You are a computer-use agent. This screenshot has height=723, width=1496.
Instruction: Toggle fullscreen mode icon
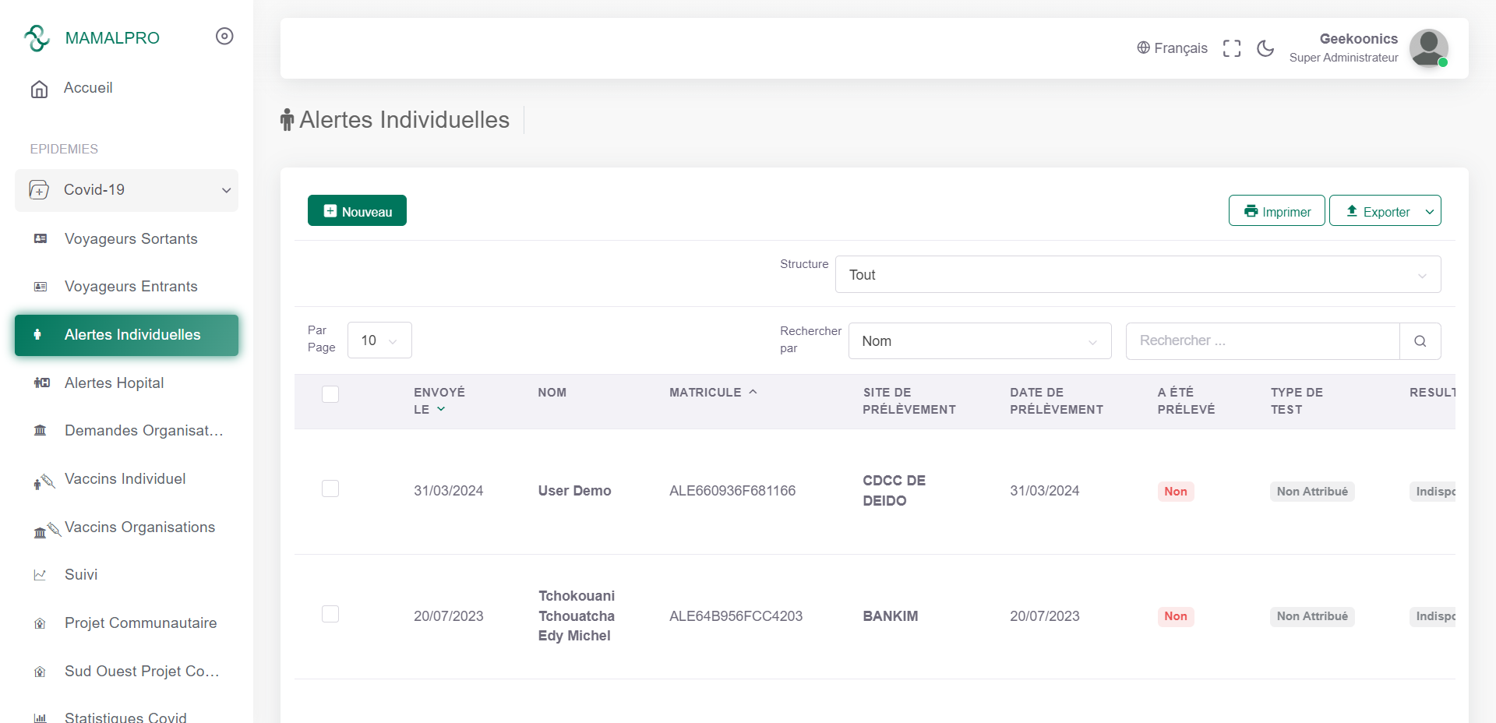pos(1232,48)
